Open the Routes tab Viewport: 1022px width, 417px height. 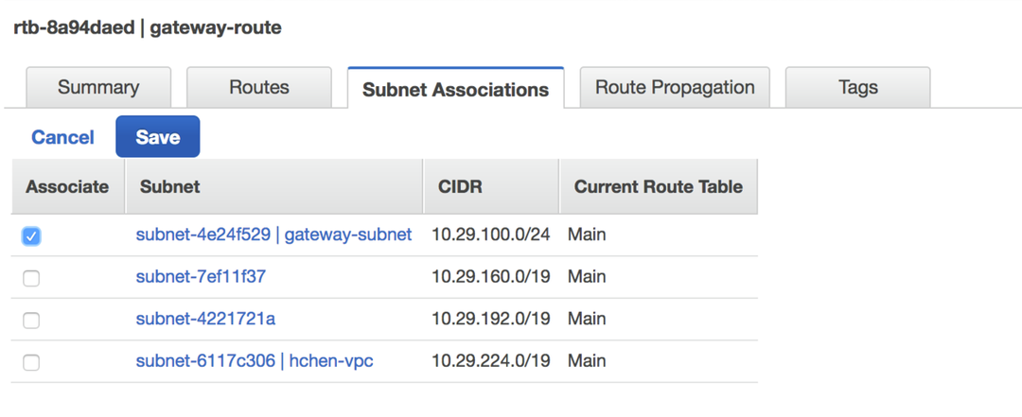click(x=258, y=88)
